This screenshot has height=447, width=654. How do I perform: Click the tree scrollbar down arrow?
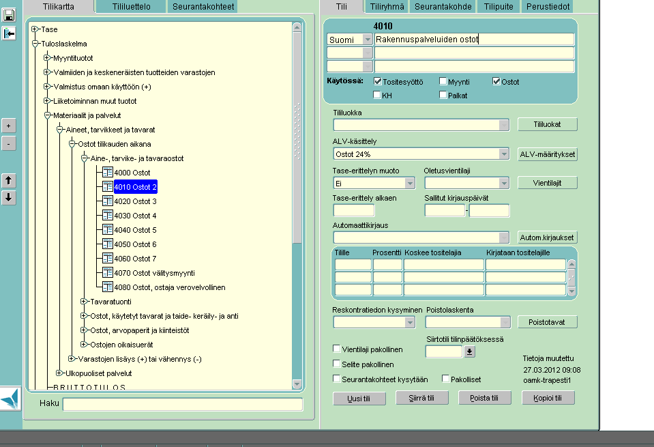pos(297,384)
